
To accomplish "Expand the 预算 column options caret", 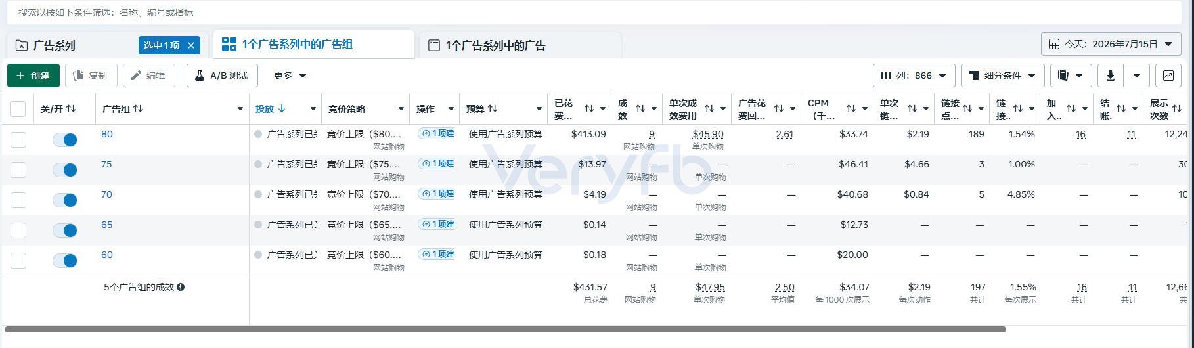I will click(x=539, y=109).
